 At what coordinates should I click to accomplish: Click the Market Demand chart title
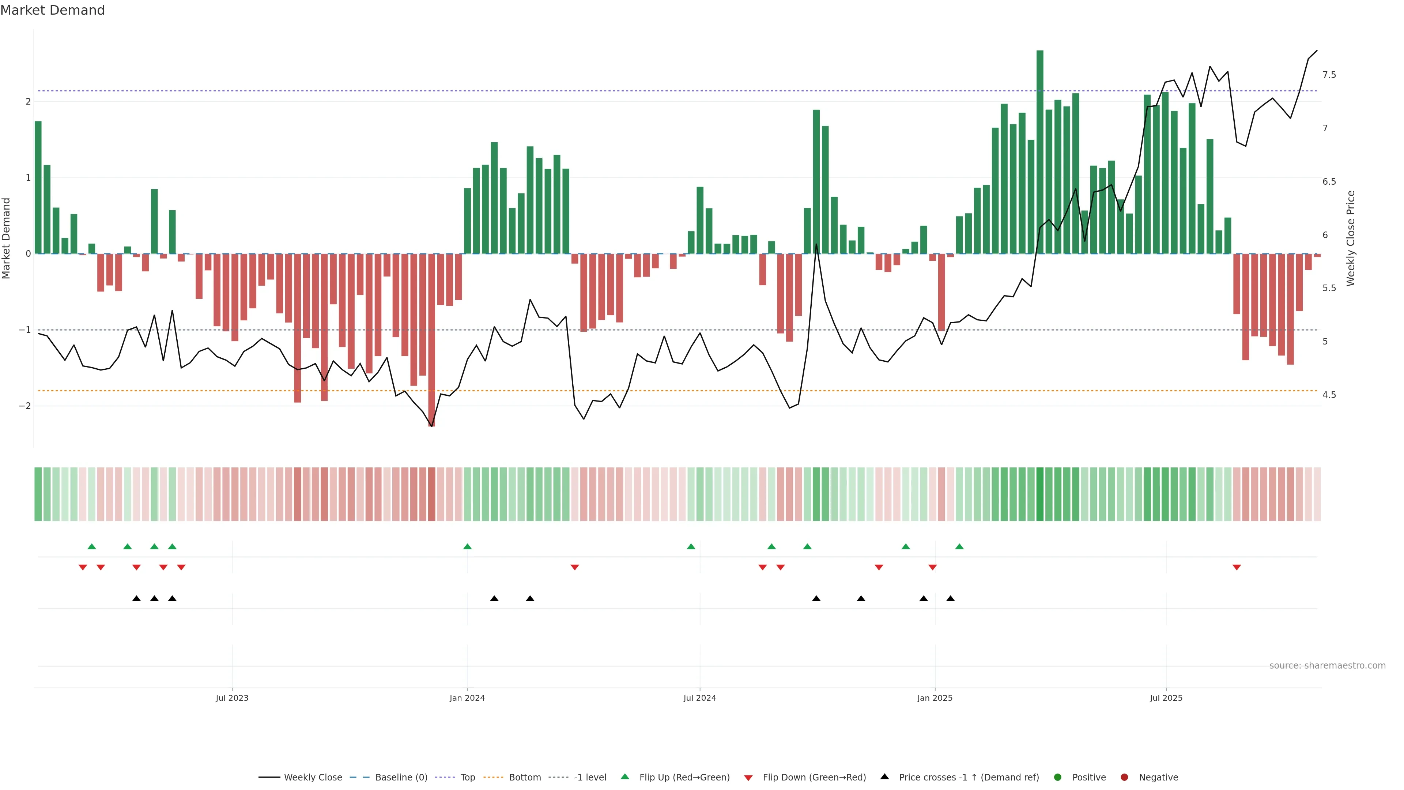[x=52, y=10]
